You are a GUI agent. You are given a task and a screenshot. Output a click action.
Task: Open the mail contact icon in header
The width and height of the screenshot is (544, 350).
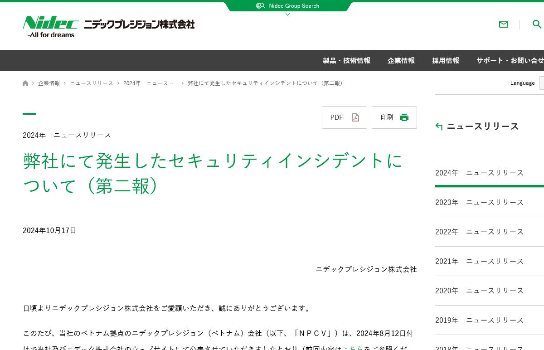coord(504,24)
